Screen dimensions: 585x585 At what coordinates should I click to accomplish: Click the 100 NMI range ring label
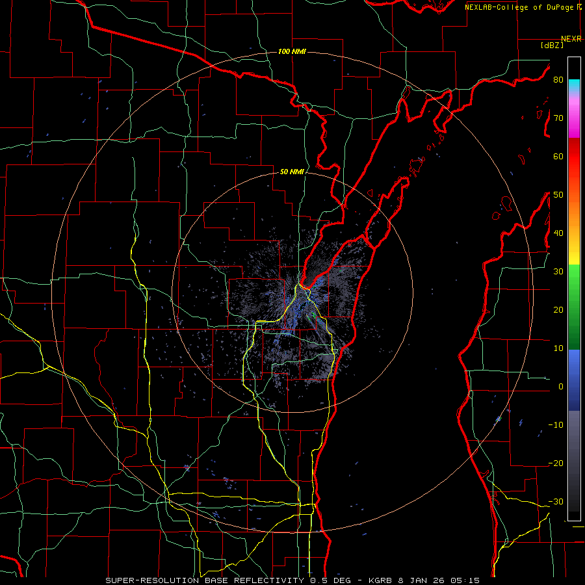tap(292, 51)
